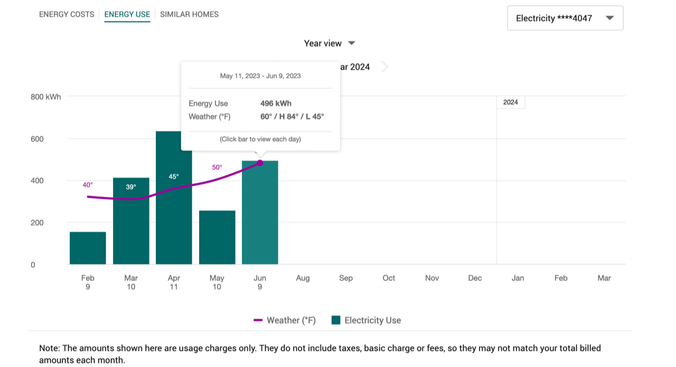Open daily view for Jun 9 bar
676x367 pixels.
260,216
